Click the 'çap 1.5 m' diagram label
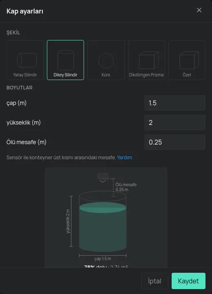Image resolution: width=212 pixels, height=294 pixels. [x=103, y=259]
